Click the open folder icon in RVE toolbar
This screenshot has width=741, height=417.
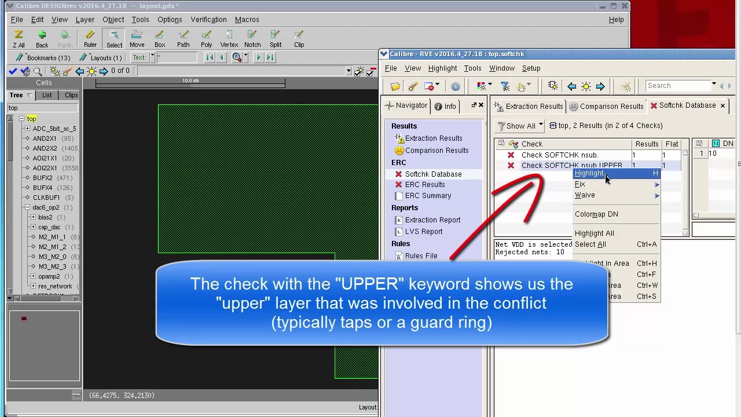click(395, 86)
